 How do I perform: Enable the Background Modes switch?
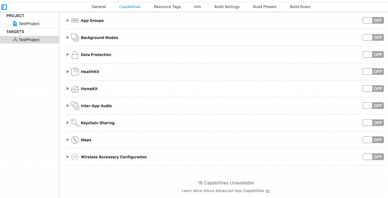pos(373,37)
